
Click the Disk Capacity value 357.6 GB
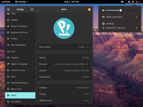(x=85, y=77)
